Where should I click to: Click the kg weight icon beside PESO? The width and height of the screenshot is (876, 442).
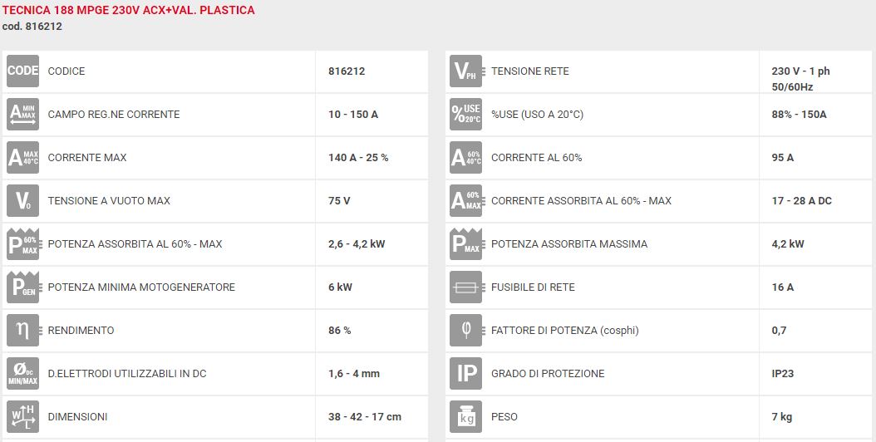[466, 417]
